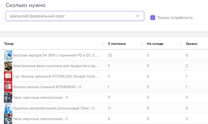
Task: Open Электронные весы кухонные product name
Action: 56,66
